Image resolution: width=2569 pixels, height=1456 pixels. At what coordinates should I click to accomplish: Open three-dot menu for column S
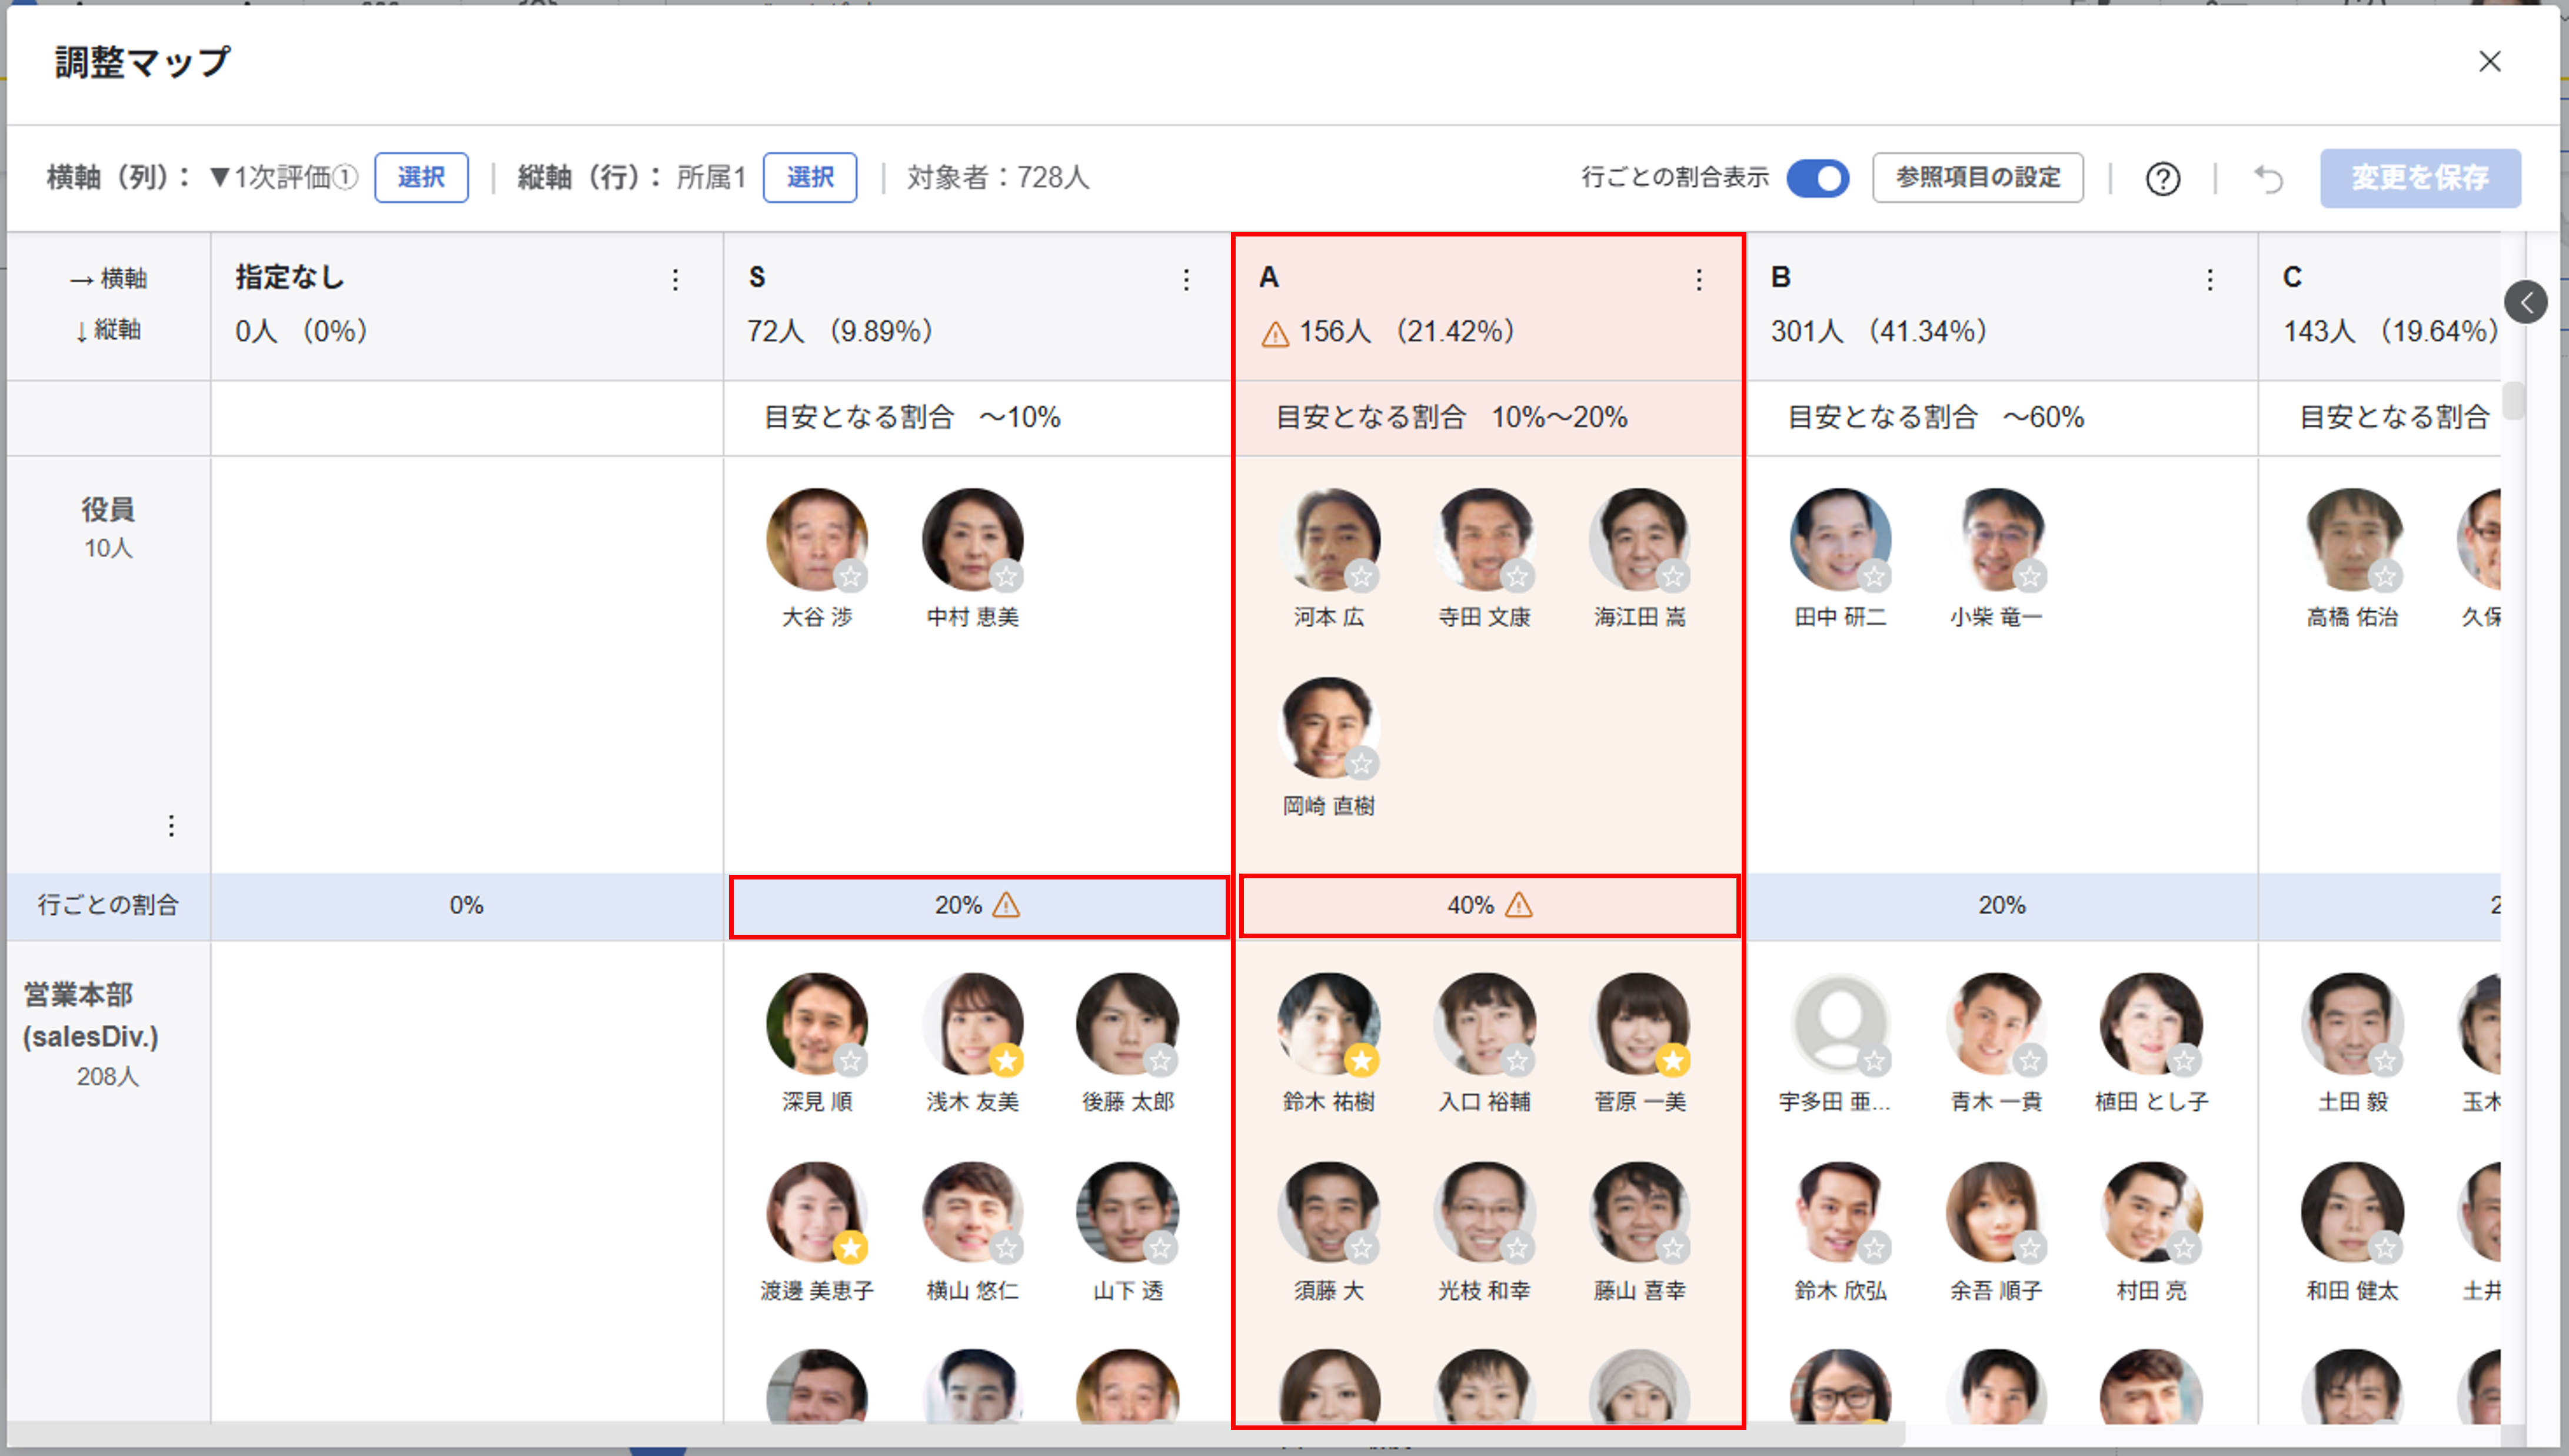(x=1186, y=280)
